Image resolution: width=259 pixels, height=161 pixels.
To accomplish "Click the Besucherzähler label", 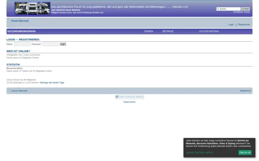I will tap(15, 68).
